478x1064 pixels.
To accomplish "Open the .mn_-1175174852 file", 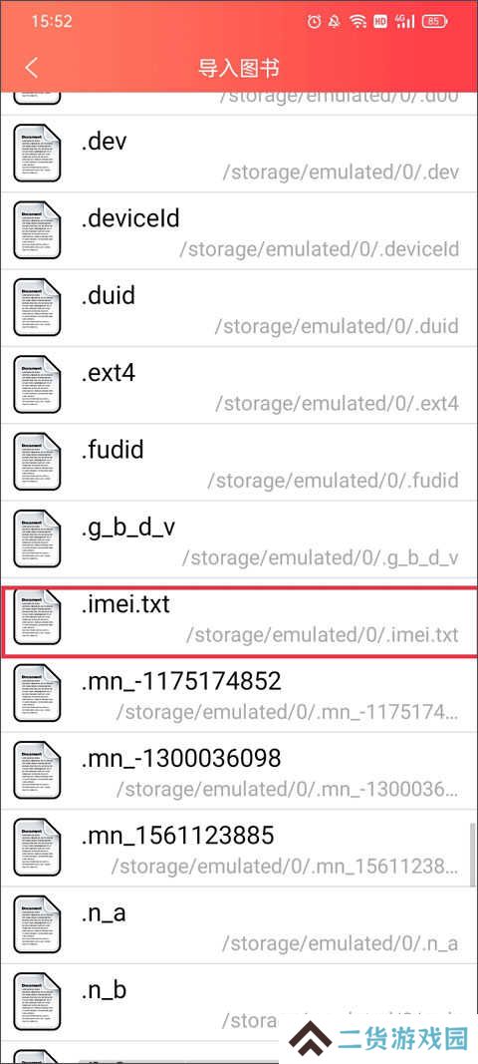I will click(x=239, y=694).
